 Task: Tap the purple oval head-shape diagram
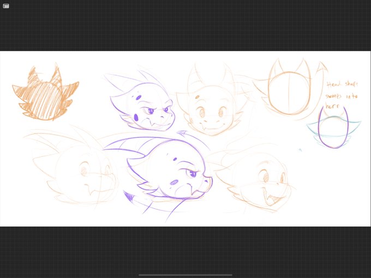pyautogui.click(x=333, y=127)
